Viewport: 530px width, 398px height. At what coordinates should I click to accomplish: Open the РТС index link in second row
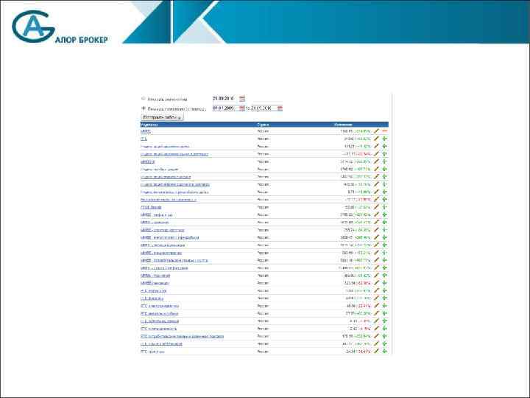(144, 139)
